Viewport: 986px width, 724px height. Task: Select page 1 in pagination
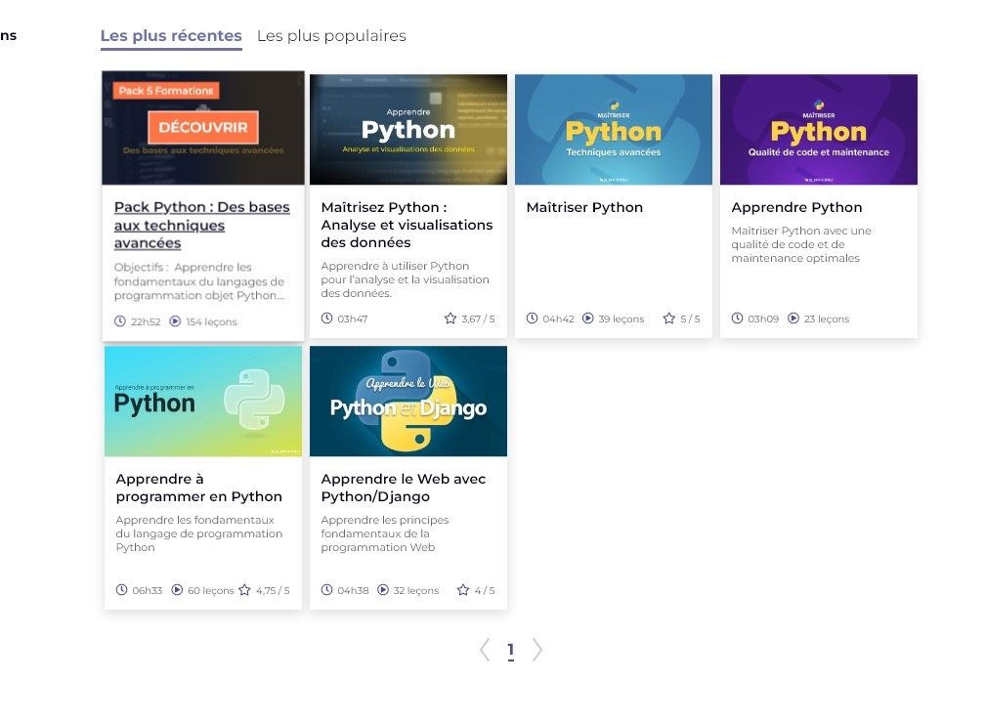510,650
